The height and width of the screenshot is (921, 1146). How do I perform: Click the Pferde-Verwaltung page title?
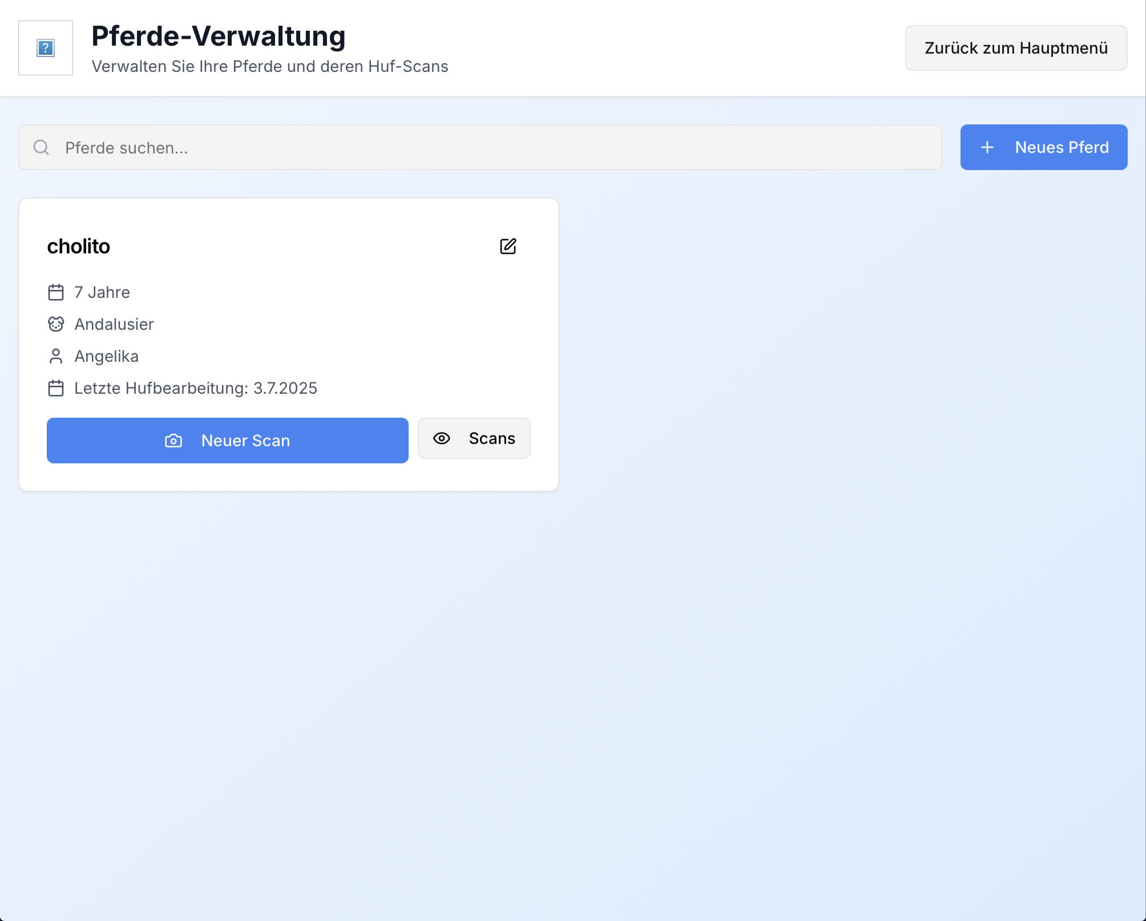click(219, 37)
